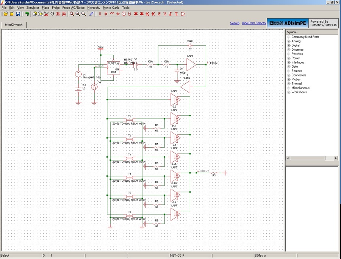Place an NPN transistor from the toolbar
This screenshot has width=341, height=259.
147,14
